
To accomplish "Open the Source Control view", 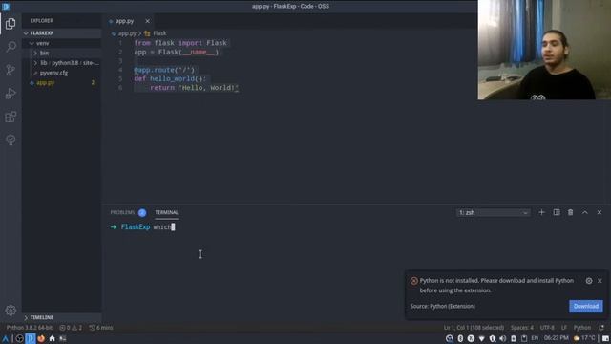I will pos(11,70).
